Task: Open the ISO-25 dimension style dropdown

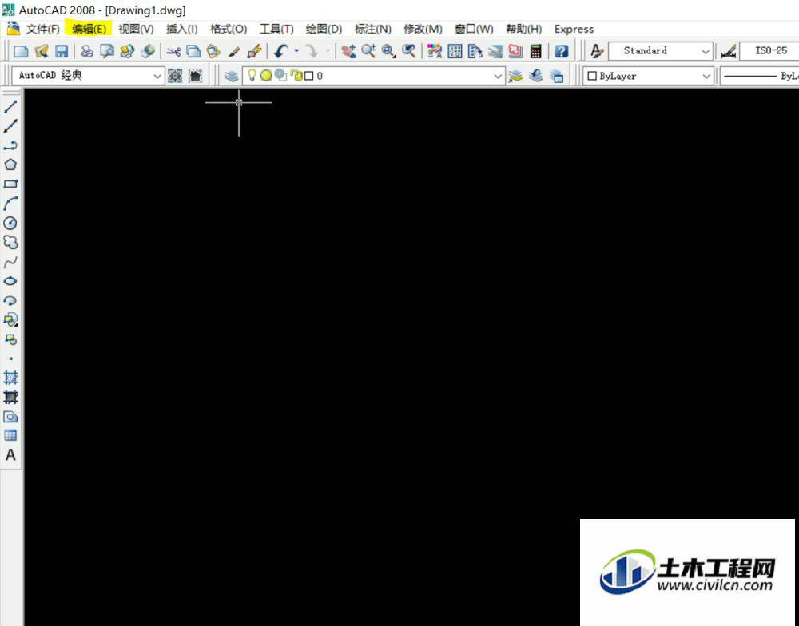Action: (x=770, y=51)
